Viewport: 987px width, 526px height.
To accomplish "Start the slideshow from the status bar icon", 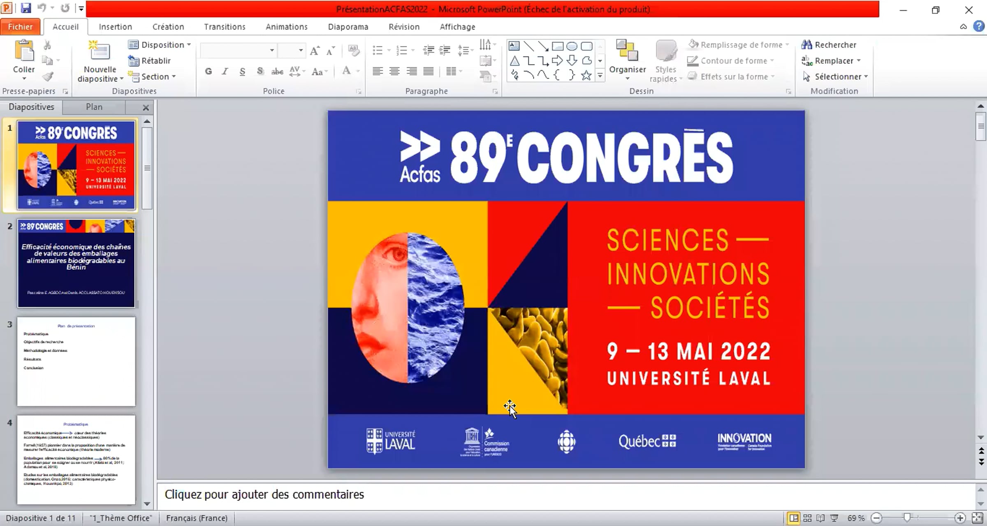I will click(x=834, y=518).
